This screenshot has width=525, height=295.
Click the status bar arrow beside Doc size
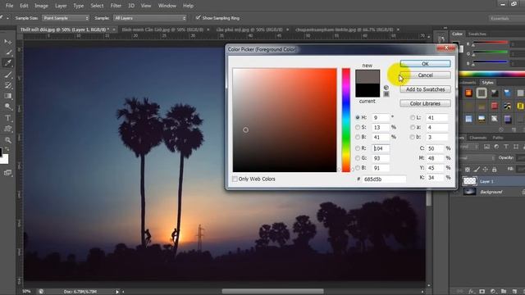point(117,292)
